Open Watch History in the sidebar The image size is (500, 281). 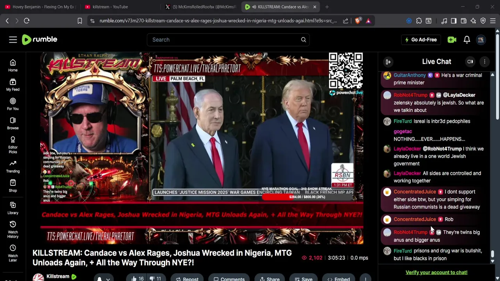(x=13, y=229)
